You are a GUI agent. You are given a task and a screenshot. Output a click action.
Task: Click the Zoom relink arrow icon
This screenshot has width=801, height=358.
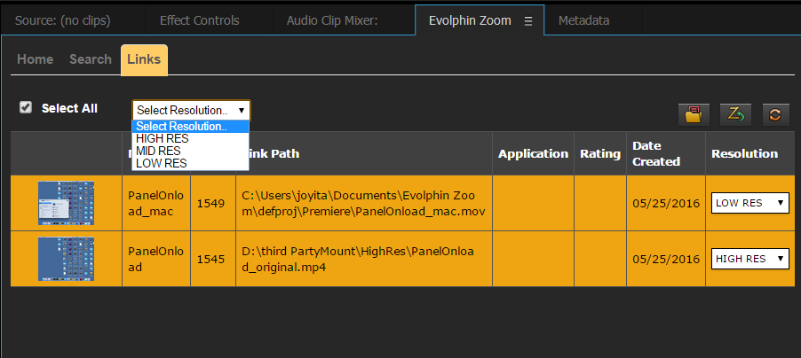pyautogui.click(x=735, y=114)
